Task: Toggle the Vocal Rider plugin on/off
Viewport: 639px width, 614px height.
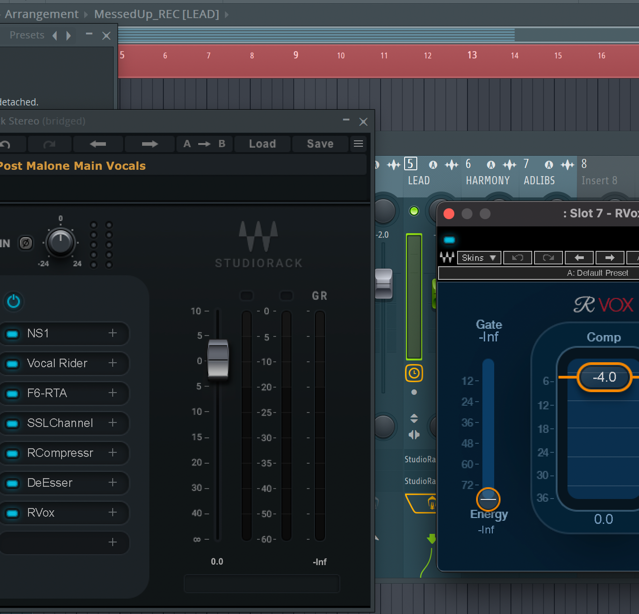Action: 12,364
